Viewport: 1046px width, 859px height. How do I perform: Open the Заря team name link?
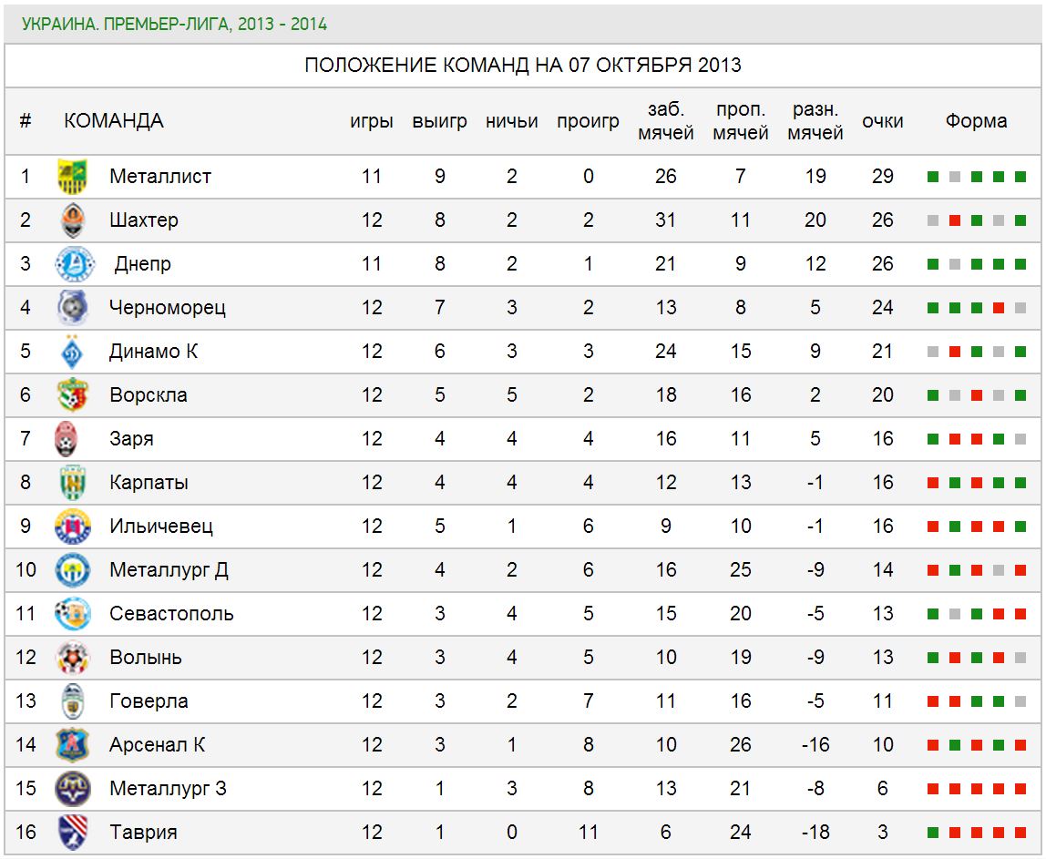(x=131, y=439)
